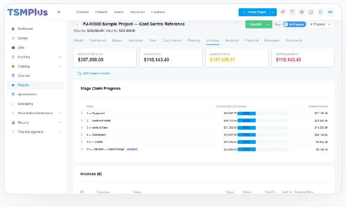
Task: Expand Preventative Maintenance submenu chevron
Action: 60,113
